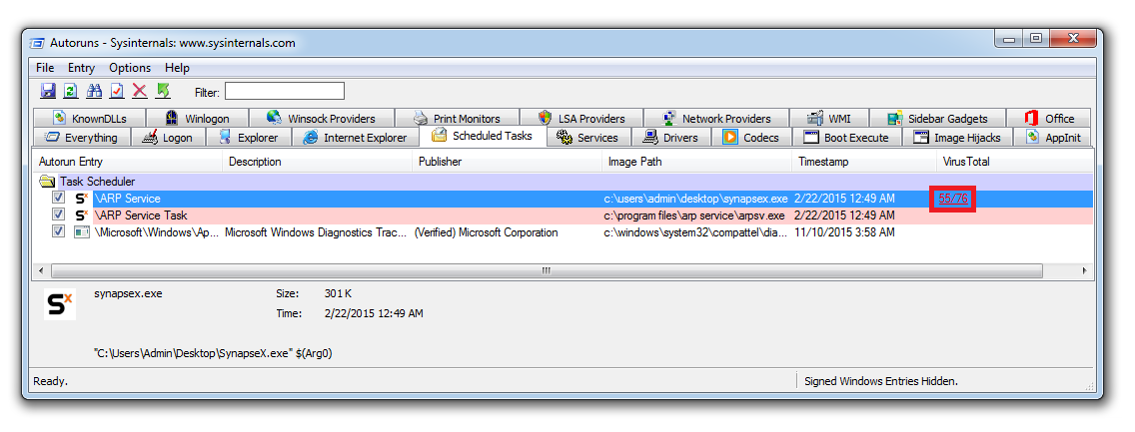Click the Find binoculars icon
This screenshot has width=1135, height=432.
click(x=94, y=91)
